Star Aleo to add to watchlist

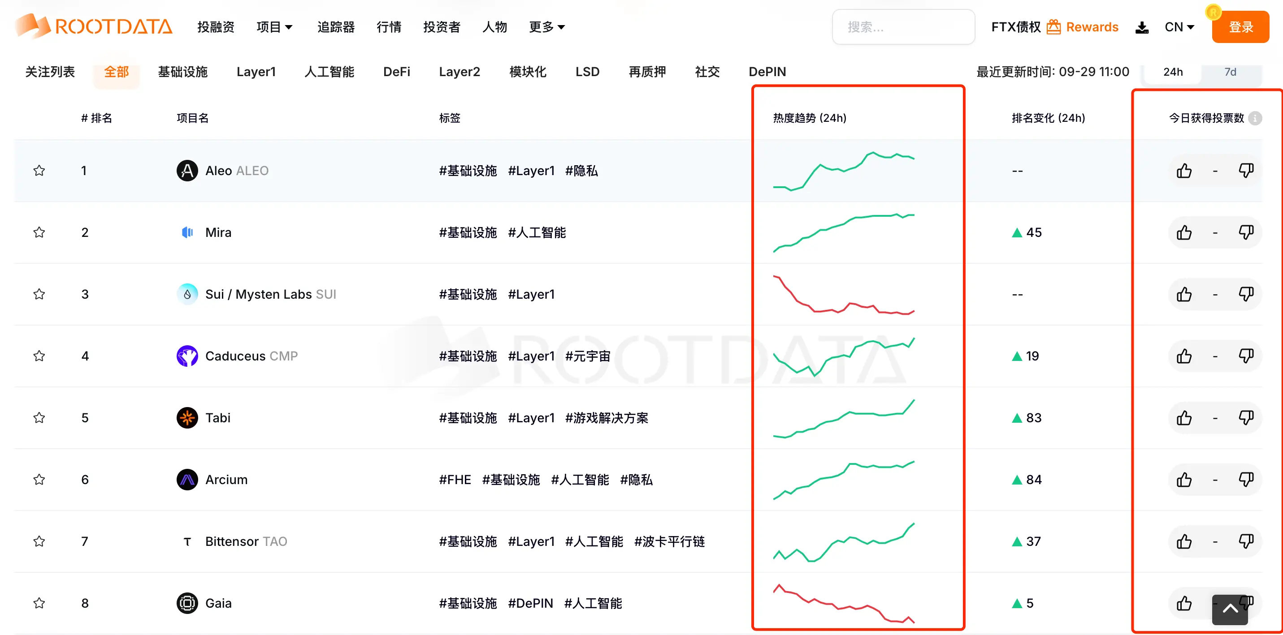pos(39,171)
